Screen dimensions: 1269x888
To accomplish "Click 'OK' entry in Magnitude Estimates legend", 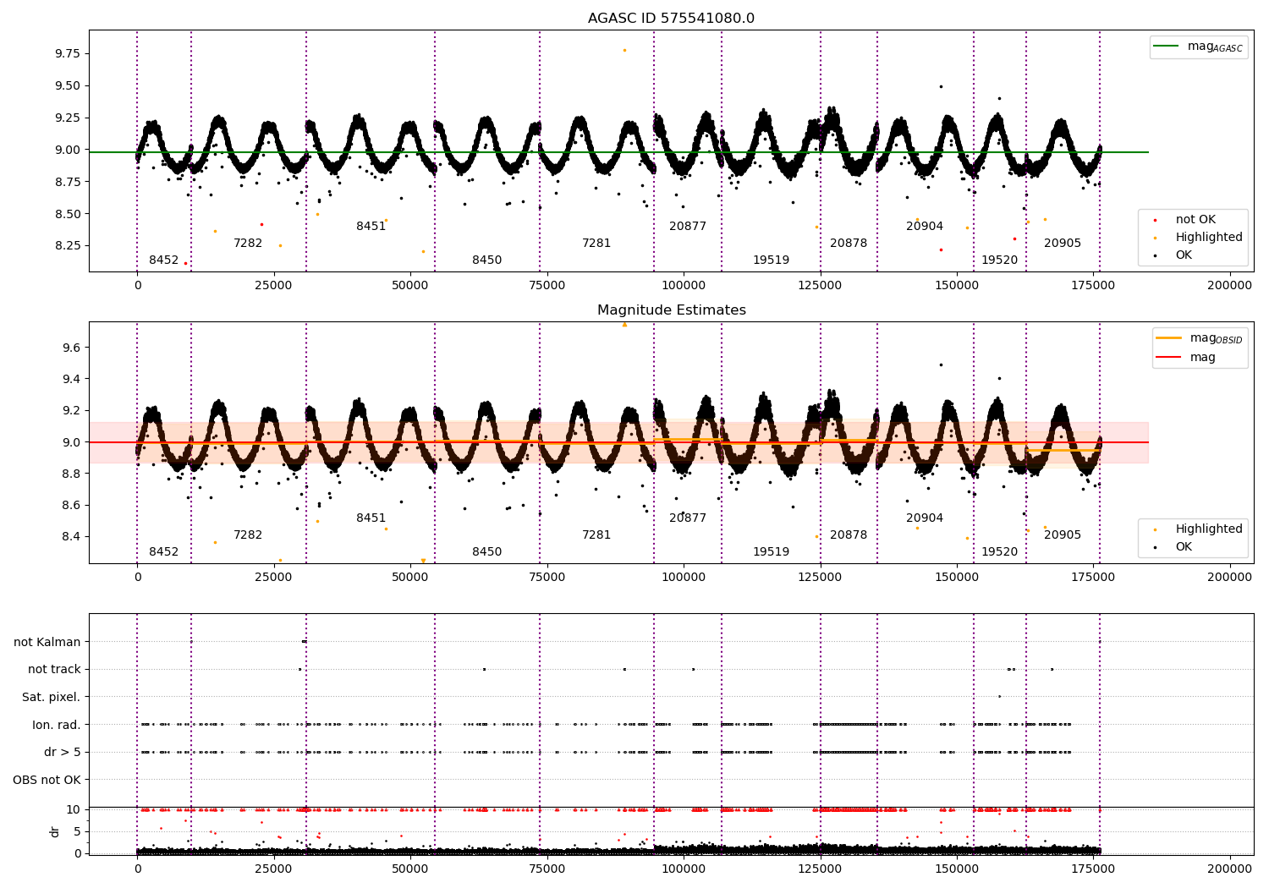I will 1184,547.
